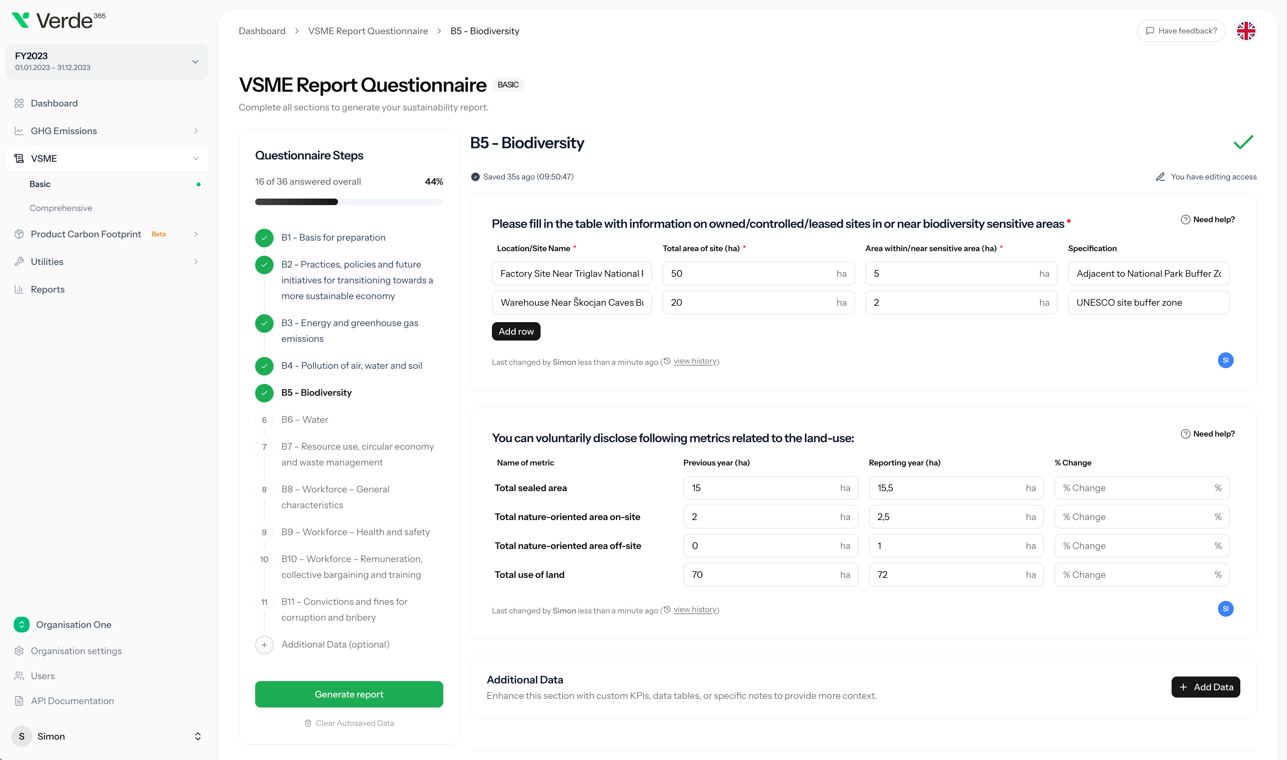Select the Comprehensive VSME sub-item
This screenshot has height=760, width=1287.
coord(61,208)
